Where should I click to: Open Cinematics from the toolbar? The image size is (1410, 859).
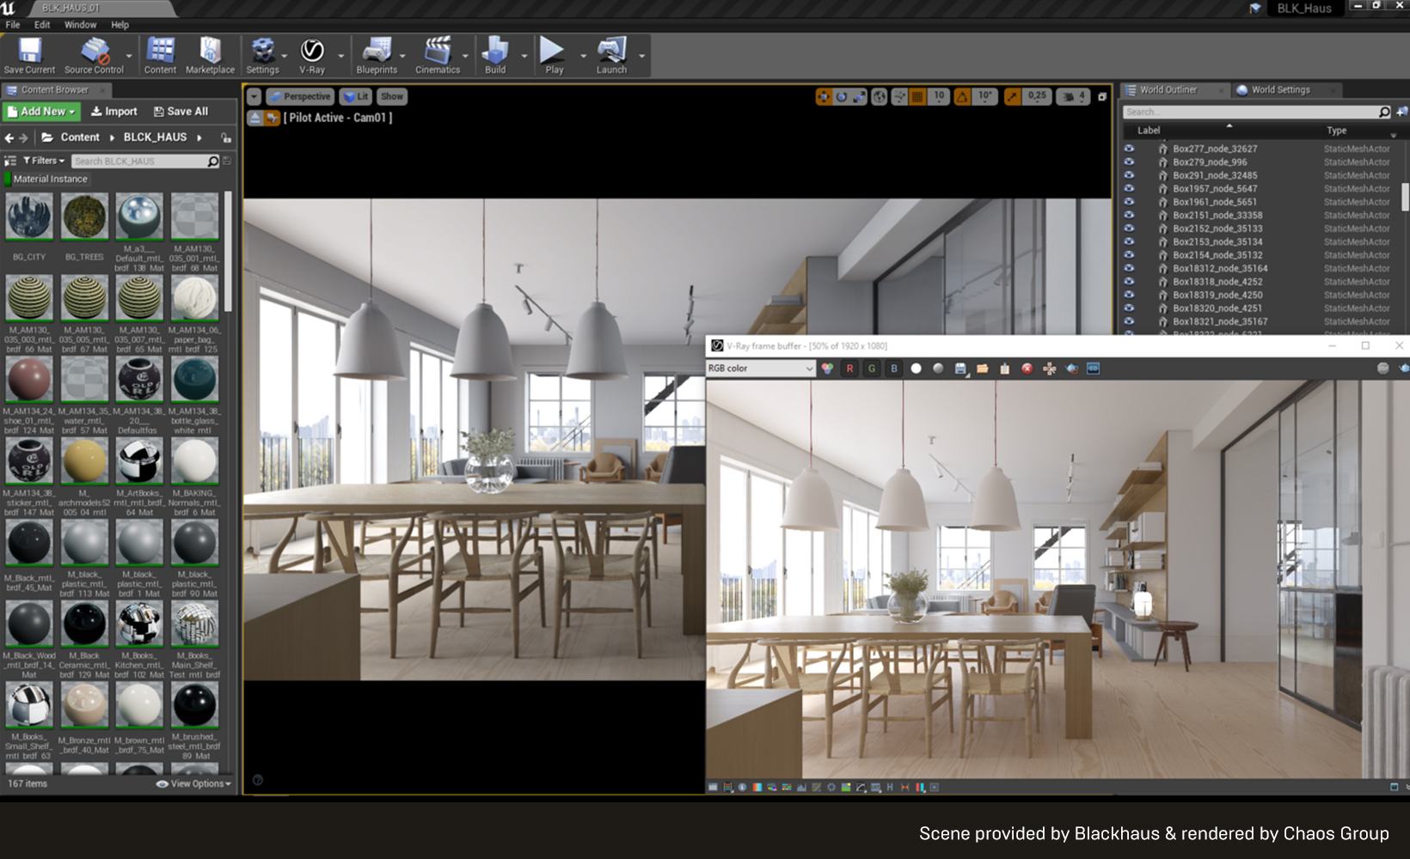438,56
